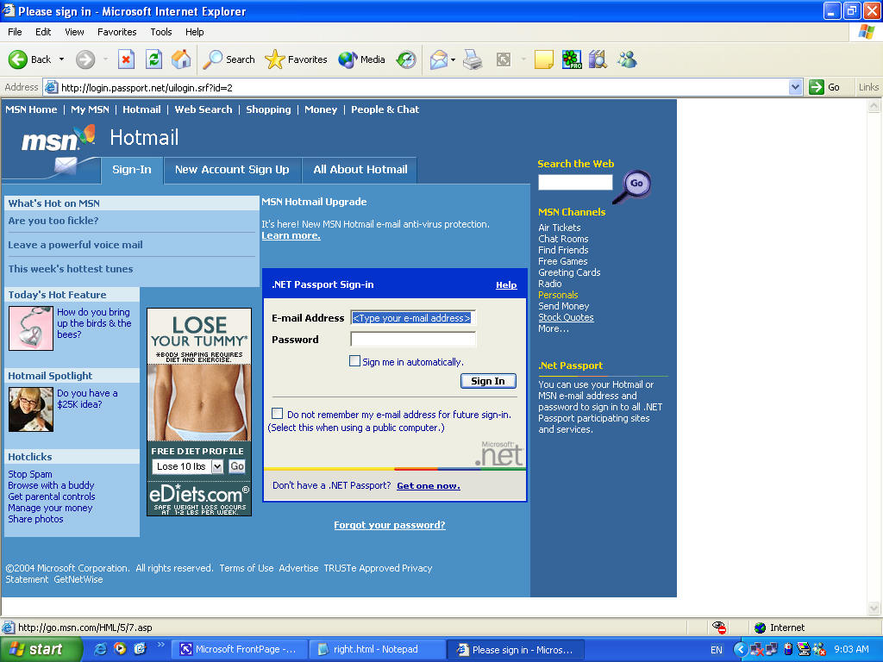Print the page using the printer icon
883x662 pixels.
point(473,59)
